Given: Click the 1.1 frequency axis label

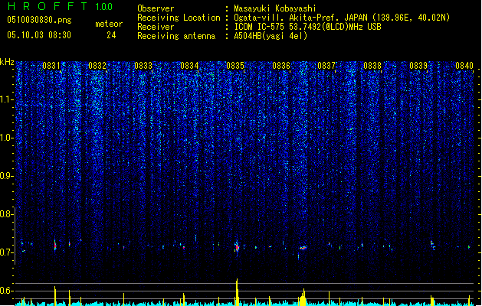Looking at the screenshot, I should tap(6, 99).
